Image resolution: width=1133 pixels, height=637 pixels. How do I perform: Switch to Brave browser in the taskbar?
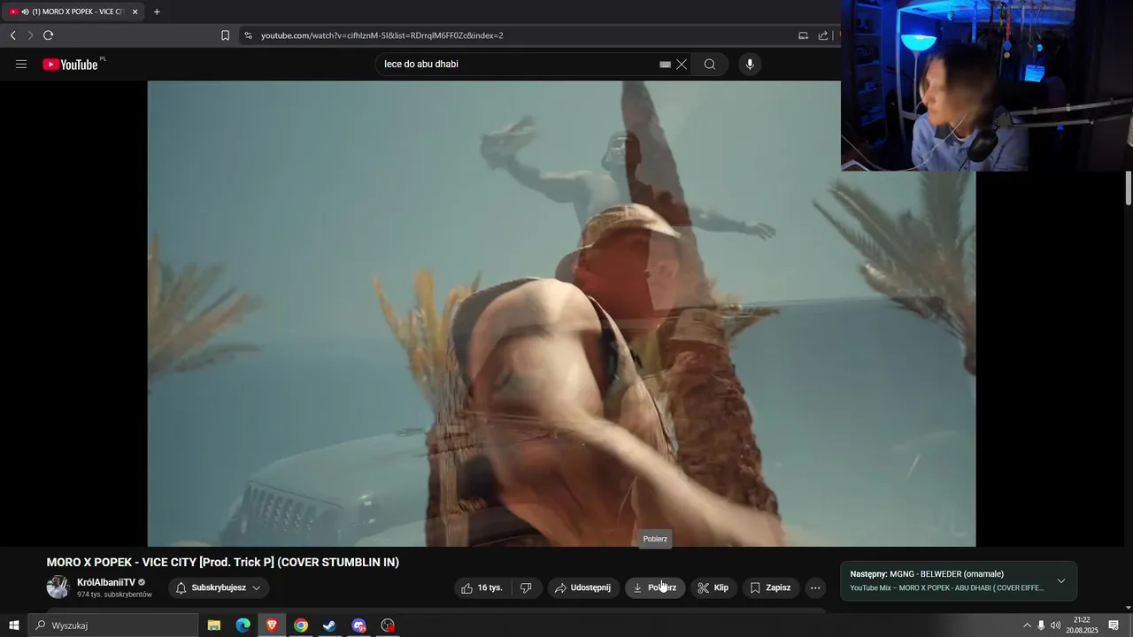coord(272,625)
